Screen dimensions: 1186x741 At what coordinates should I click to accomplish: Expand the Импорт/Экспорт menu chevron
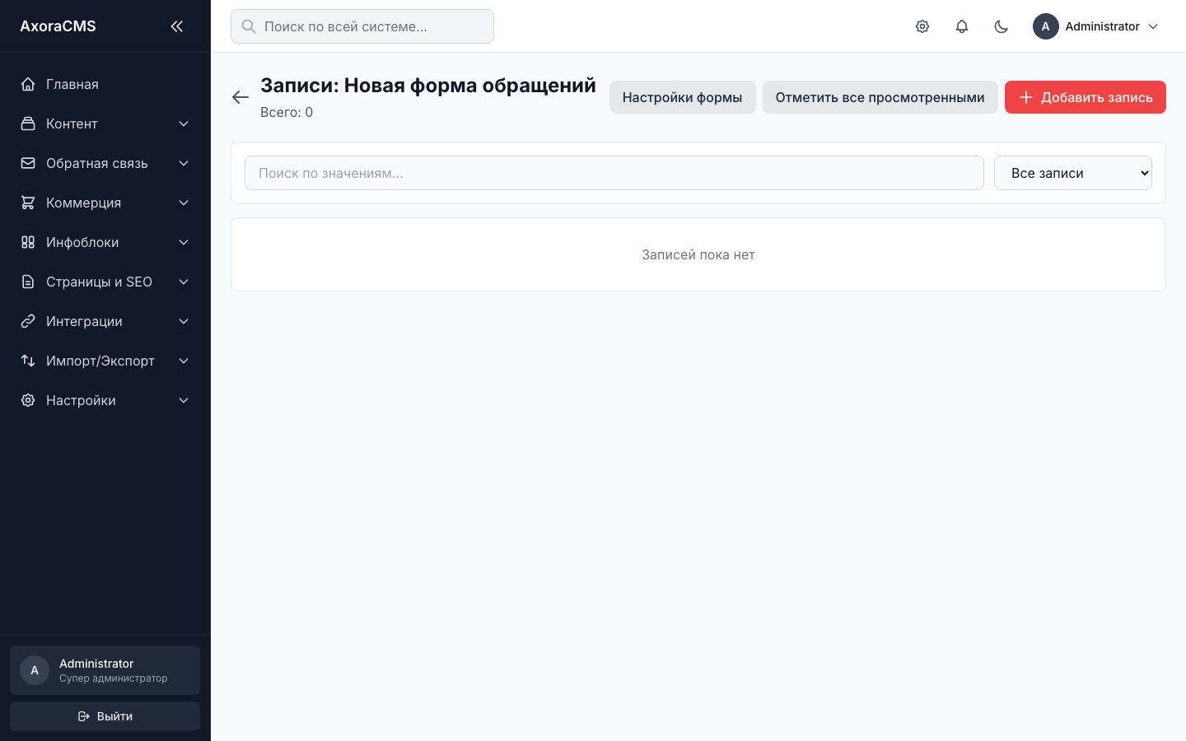click(x=184, y=361)
